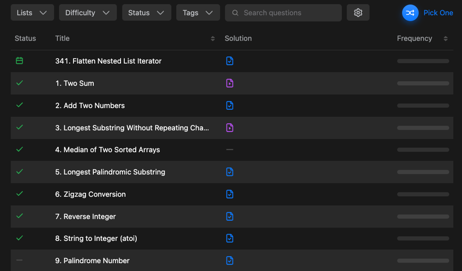Click the Title column header label
The width and height of the screenshot is (462, 271).
(x=62, y=39)
